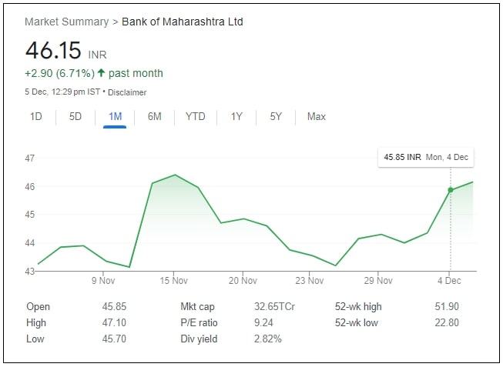This screenshot has height=367, width=503.
Task: Click the 20 Nov axis label
Action: coord(243,281)
